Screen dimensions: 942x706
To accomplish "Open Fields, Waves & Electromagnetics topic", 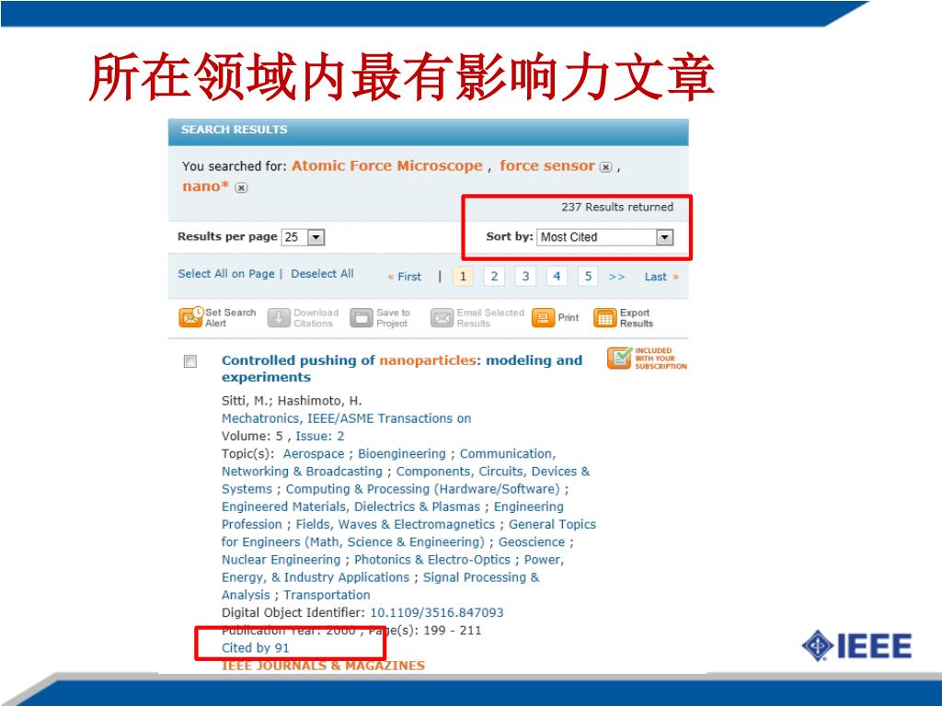I will [x=396, y=524].
